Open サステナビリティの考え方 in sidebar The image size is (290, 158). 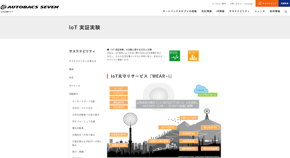(x=83, y=61)
